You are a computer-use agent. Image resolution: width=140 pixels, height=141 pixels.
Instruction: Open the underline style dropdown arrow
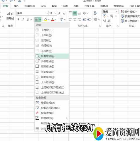coord(31,20)
